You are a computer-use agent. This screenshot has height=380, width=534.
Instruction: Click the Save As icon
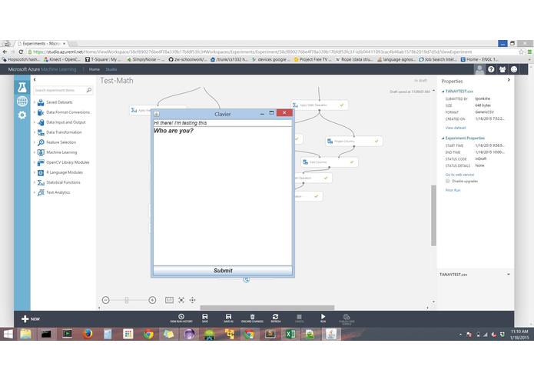point(228,317)
